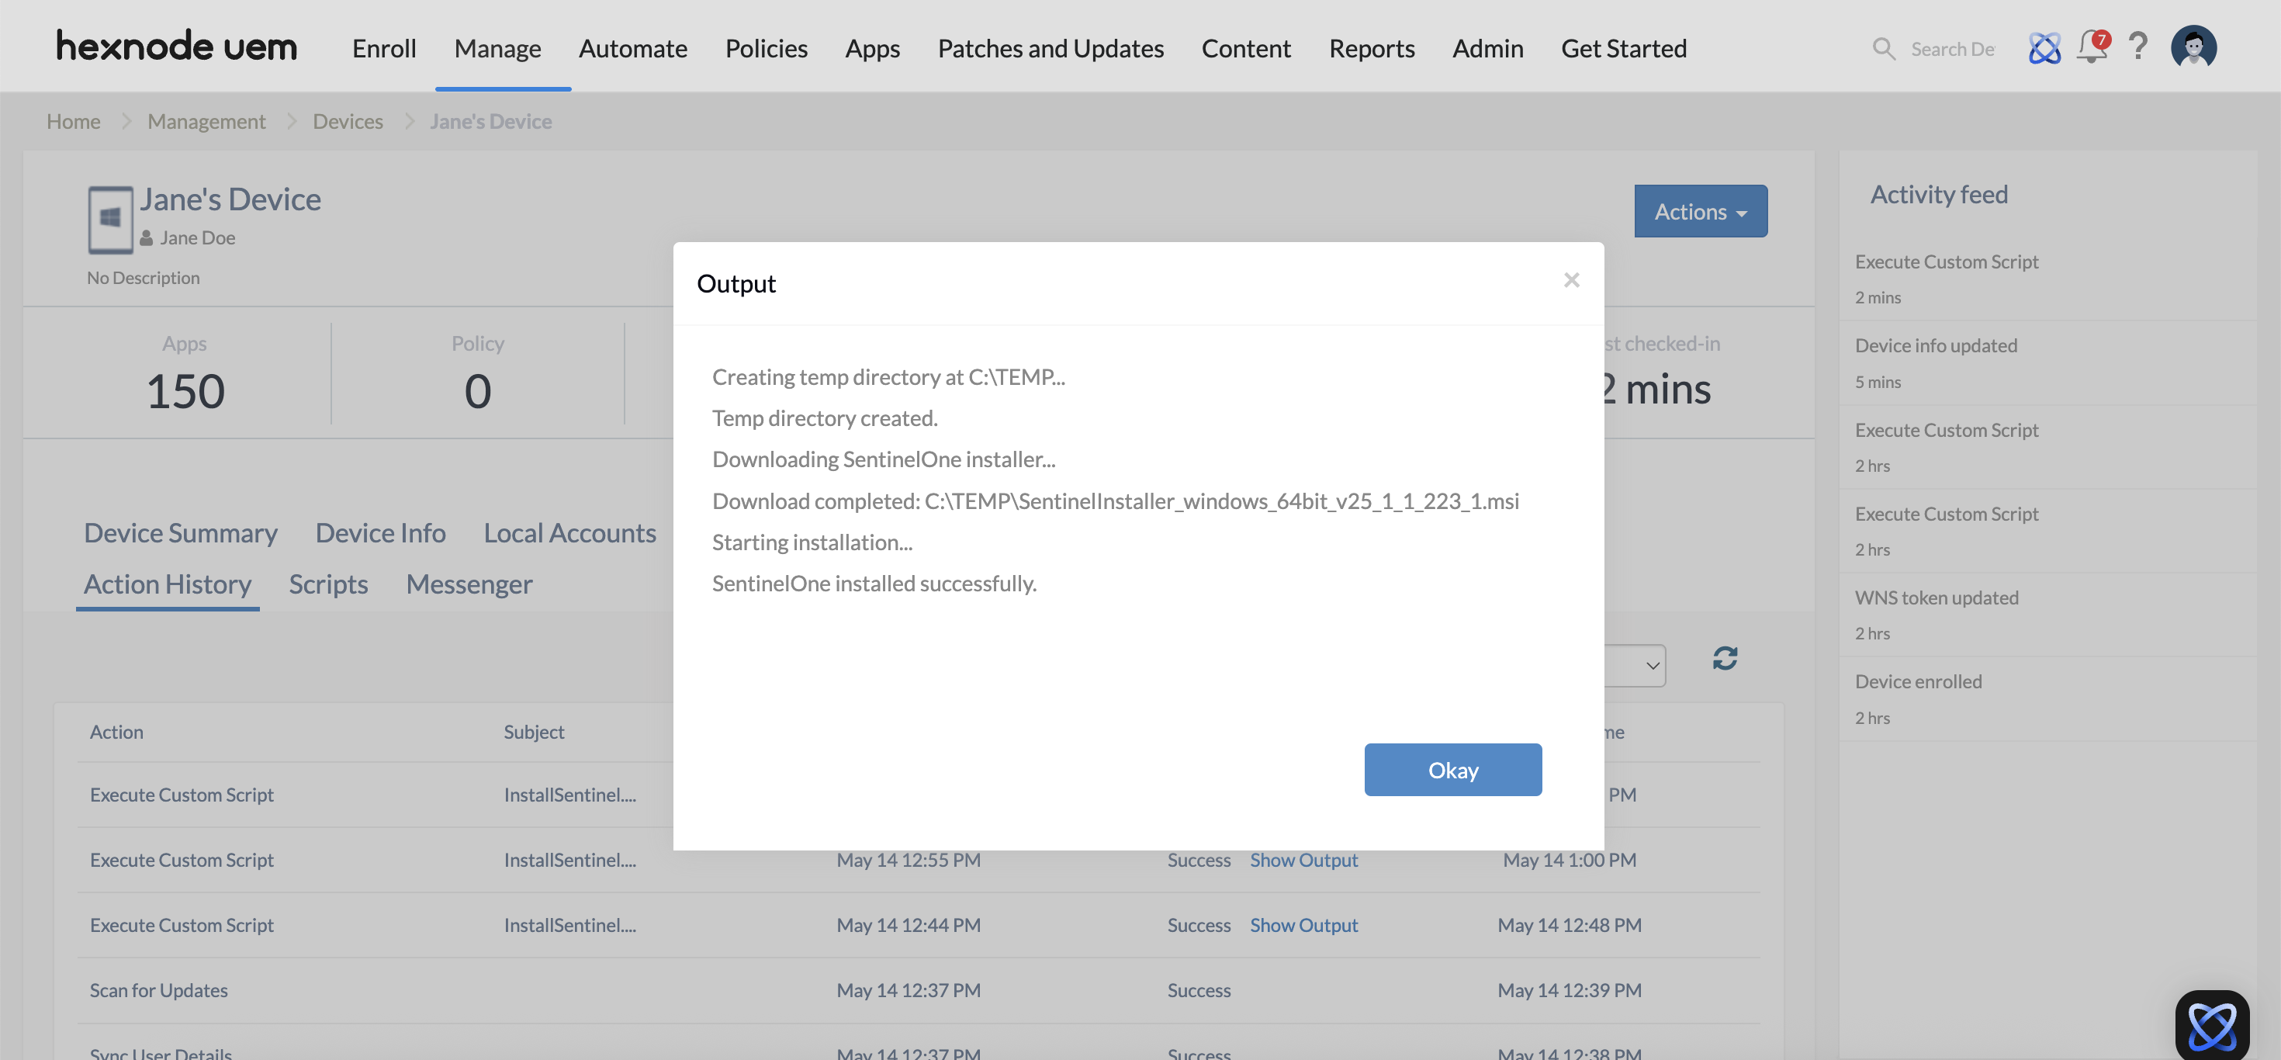Click Execute Custom Script 2 mins activity entry
This screenshot has width=2281, height=1060.
pos(1947,262)
